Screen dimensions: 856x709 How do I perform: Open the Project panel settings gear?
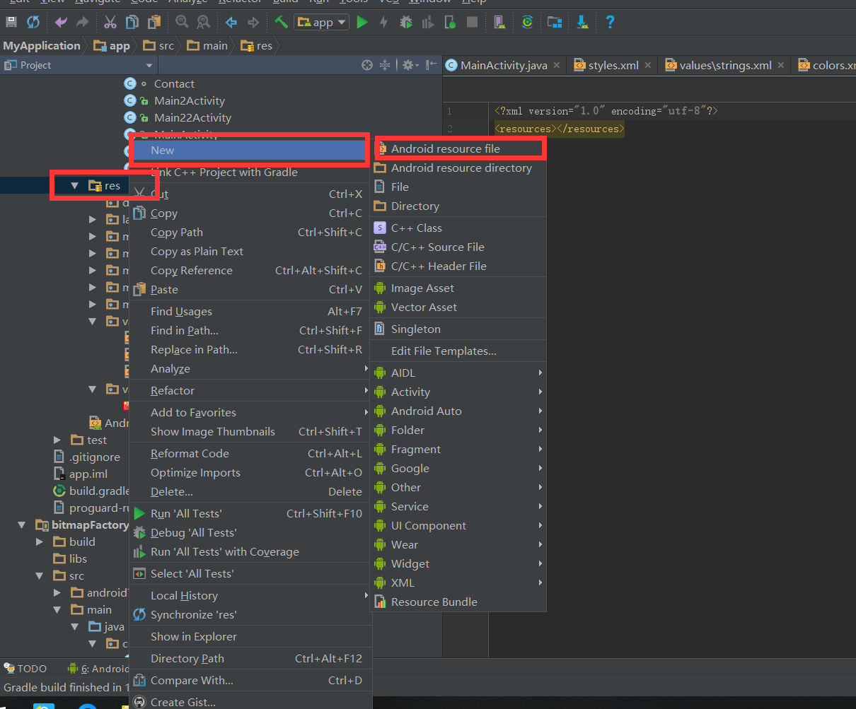click(409, 65)
